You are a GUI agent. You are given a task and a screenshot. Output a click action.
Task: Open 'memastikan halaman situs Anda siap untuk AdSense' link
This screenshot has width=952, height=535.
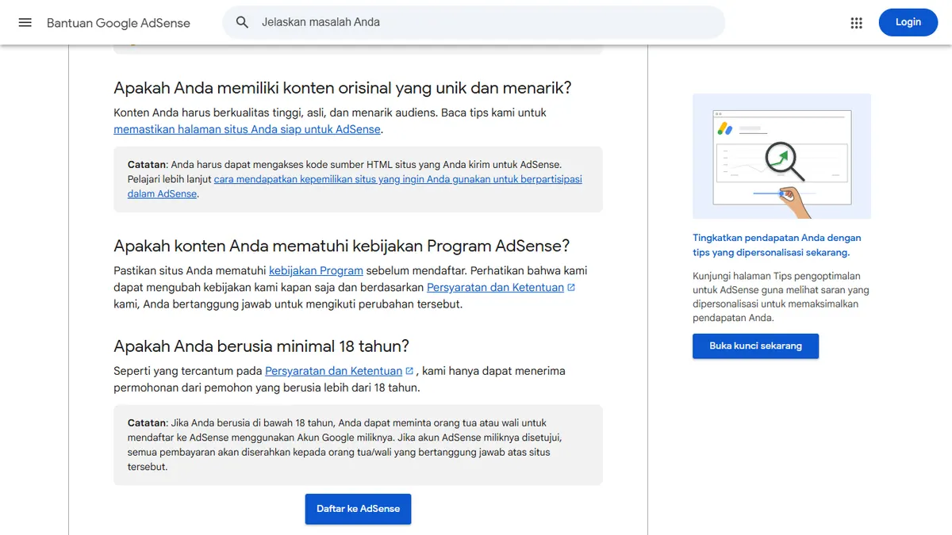point(248,129)
